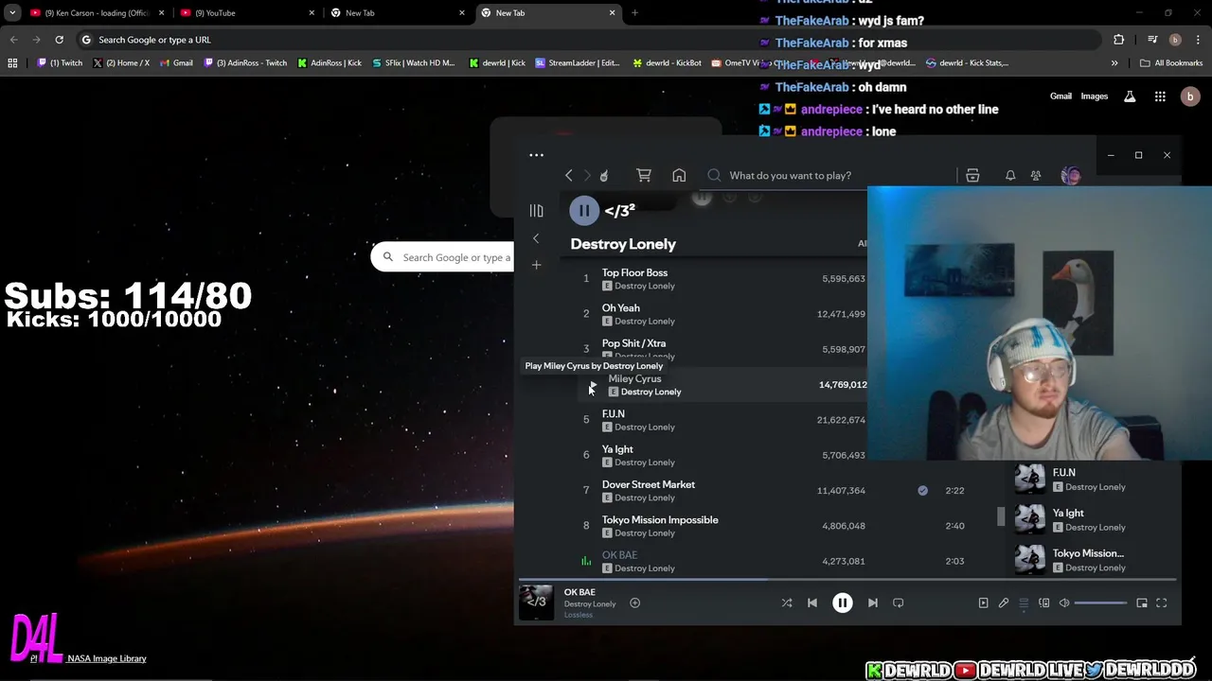Skip to previous track
Image resolution: width=1212 pixels, height=681 pixels.
click(x=811, y=602)
